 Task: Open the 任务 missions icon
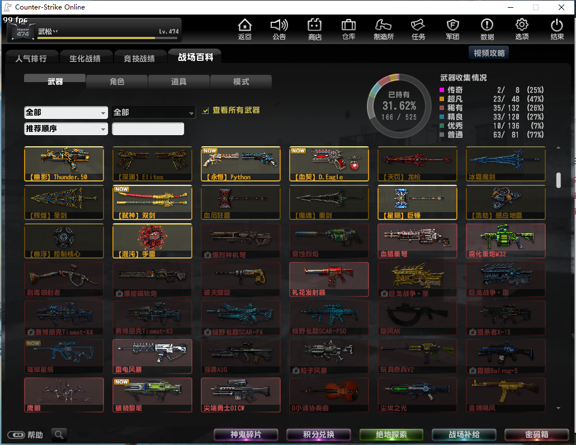pos(418,28)
